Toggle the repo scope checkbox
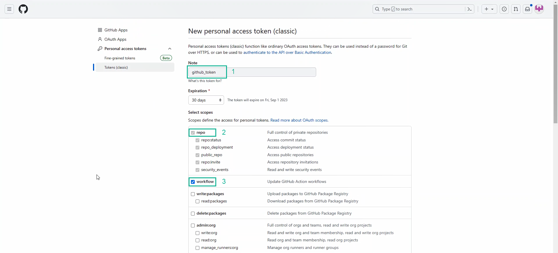Image resolution: width=558 pixels, height=253 pixels. [x=193, y=133]
